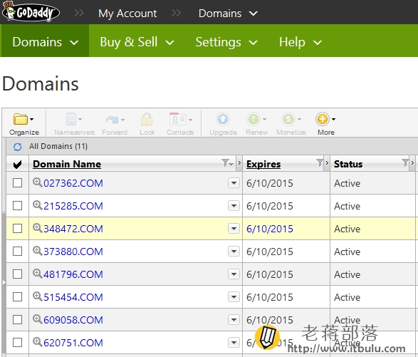Viewport: 418px width, 357px height.
Task: Tick the checkbox beside 515454.COM
Action: click(18, 297)
